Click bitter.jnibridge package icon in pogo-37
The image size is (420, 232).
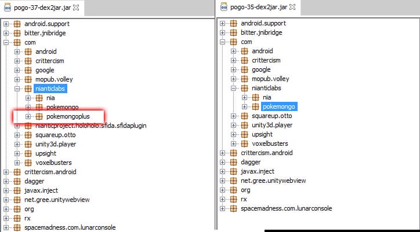pyautogui.click(x=17, y=33)
